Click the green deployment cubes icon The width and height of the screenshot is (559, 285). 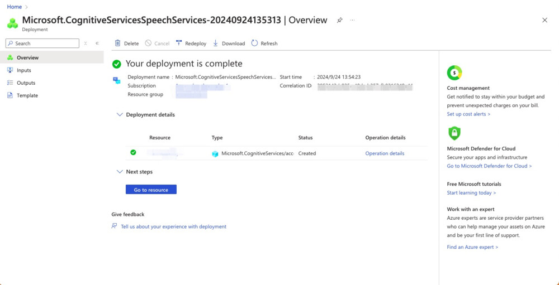(12, 23)
